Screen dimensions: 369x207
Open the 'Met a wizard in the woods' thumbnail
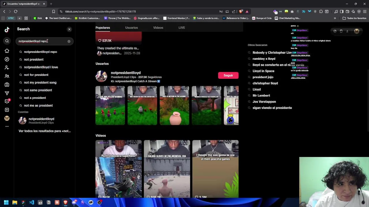(x=174, y=106)
